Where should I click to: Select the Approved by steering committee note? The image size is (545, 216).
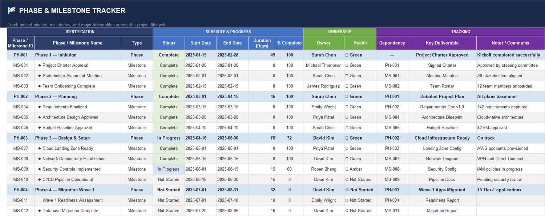tap(510, 65)
